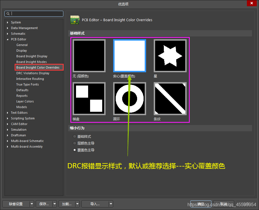This screenshot has width=259, height=210.
Task: Select the 圆环 ring override style
Action: tap(129, 99)
